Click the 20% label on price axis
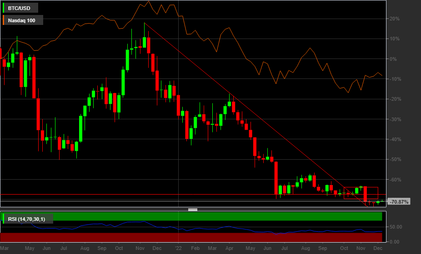This screenshot has height=254, width=421. point(394,19)
